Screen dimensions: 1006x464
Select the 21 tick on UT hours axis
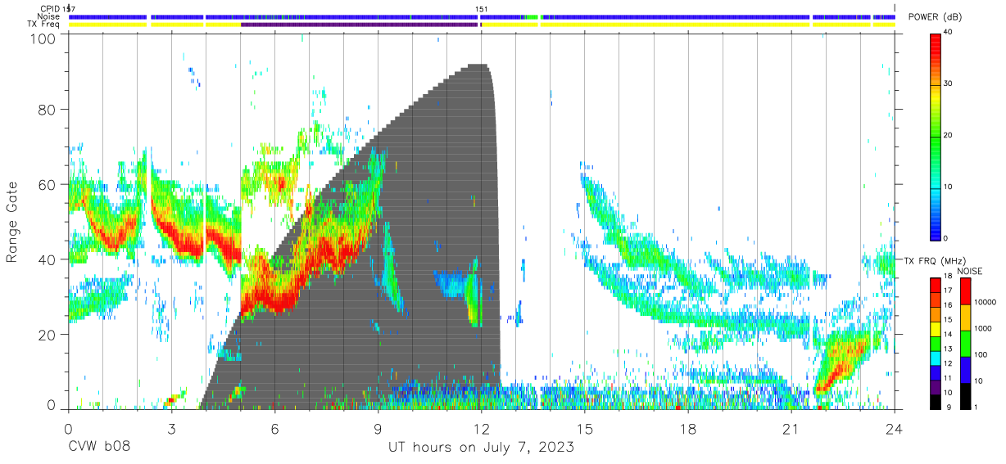coord(791,429)
